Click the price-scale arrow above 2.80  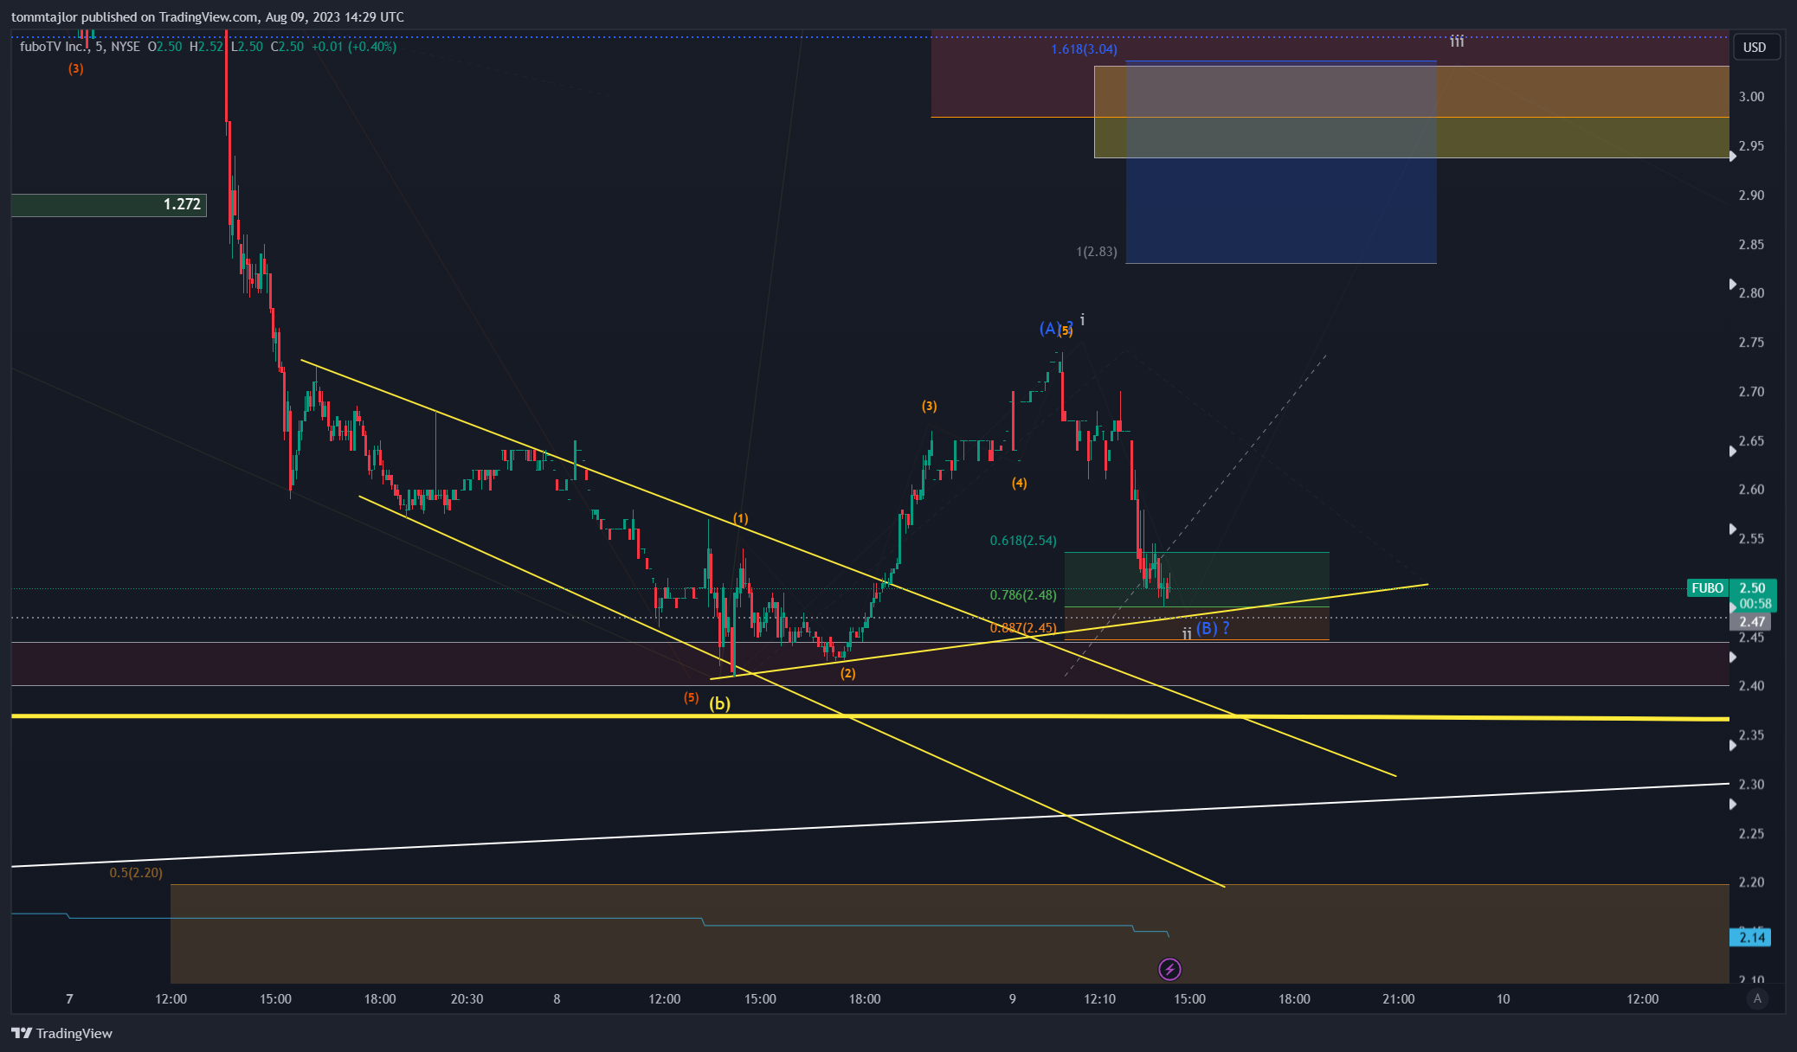[1732, 284]
